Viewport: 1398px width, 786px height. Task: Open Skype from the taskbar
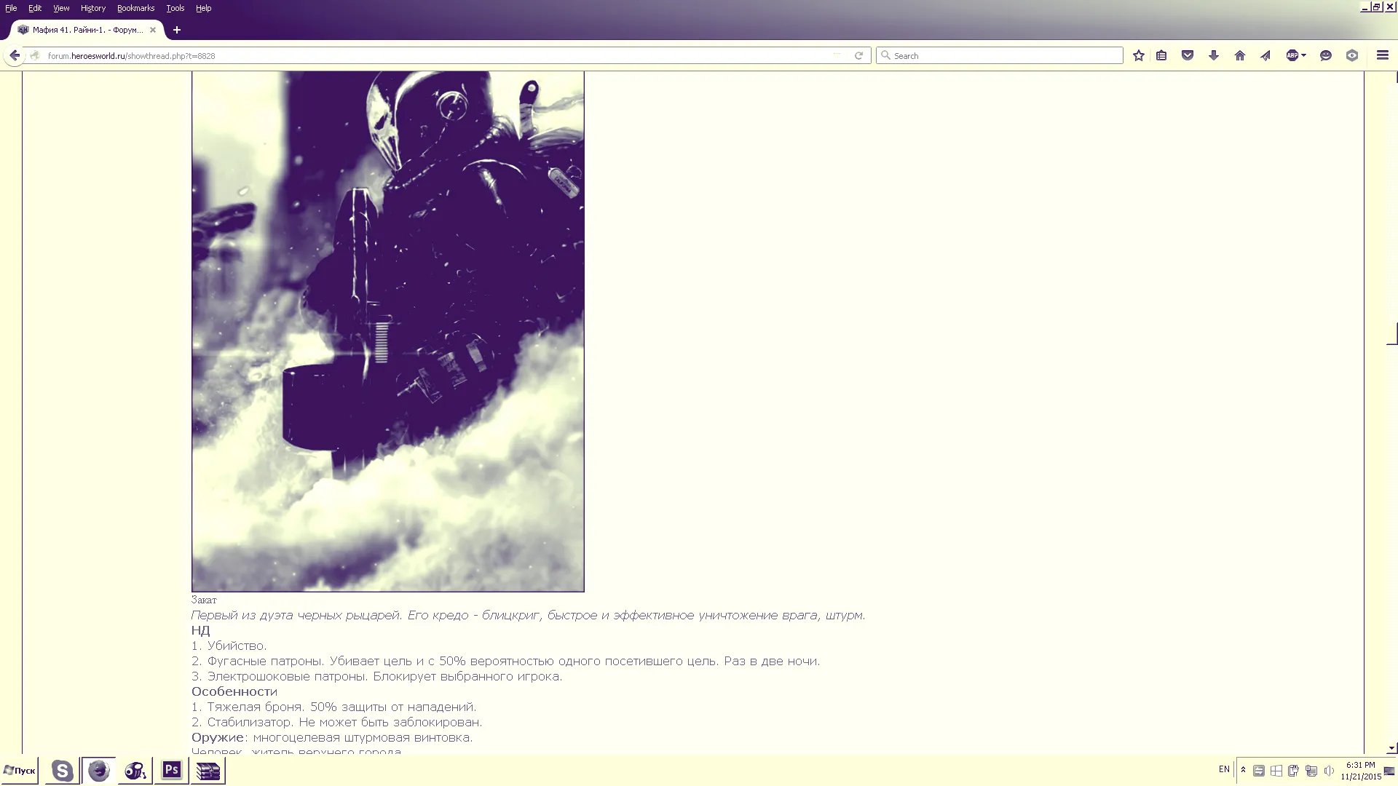[x=62, y=771]
